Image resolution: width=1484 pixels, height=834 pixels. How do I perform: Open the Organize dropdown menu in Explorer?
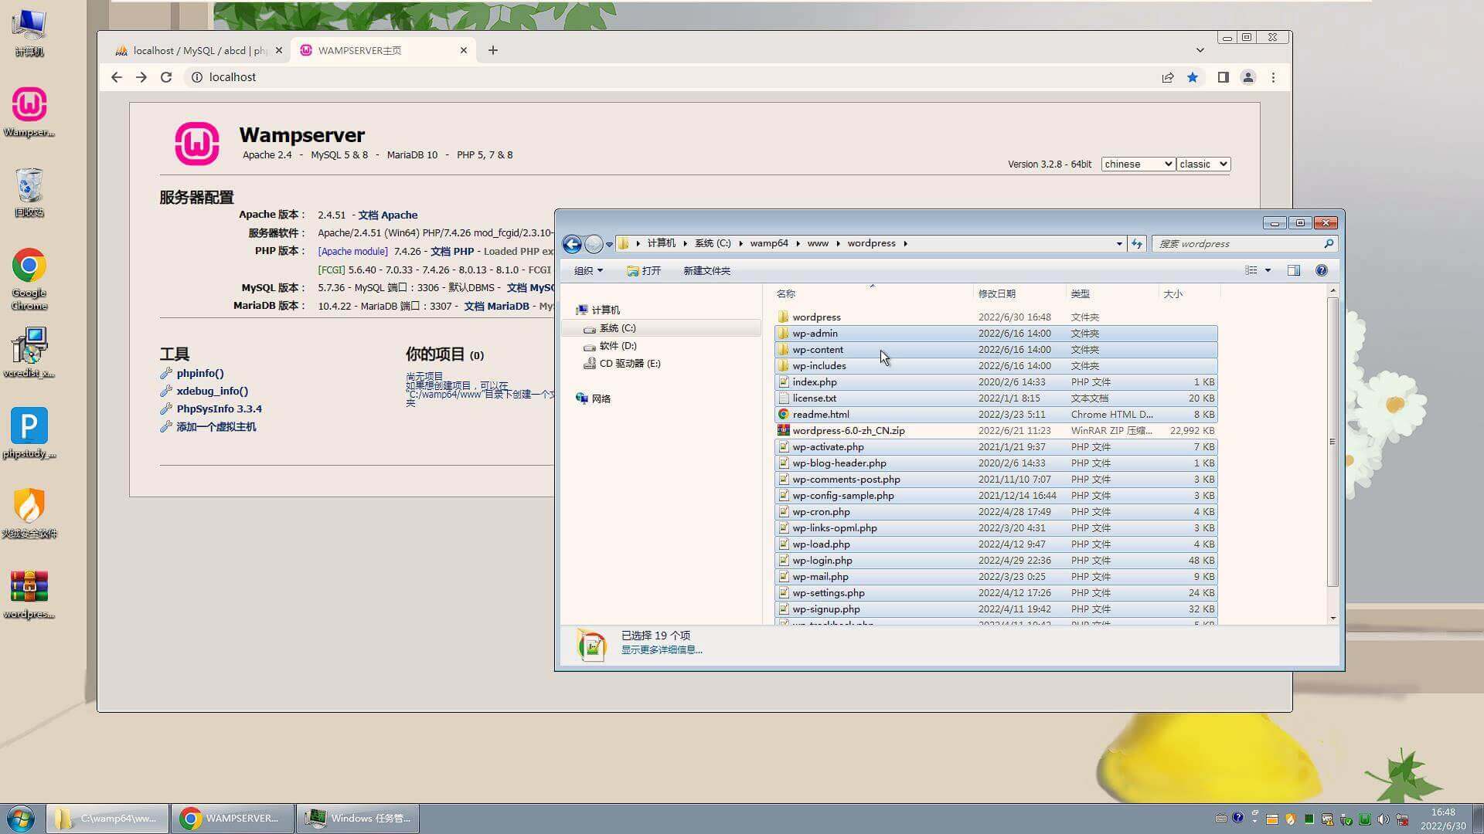(x=588, y=270)
